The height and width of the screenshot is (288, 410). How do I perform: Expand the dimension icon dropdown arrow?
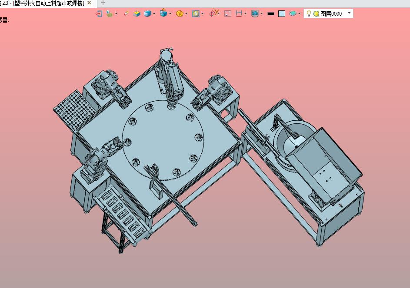click(x=245, y=14)
